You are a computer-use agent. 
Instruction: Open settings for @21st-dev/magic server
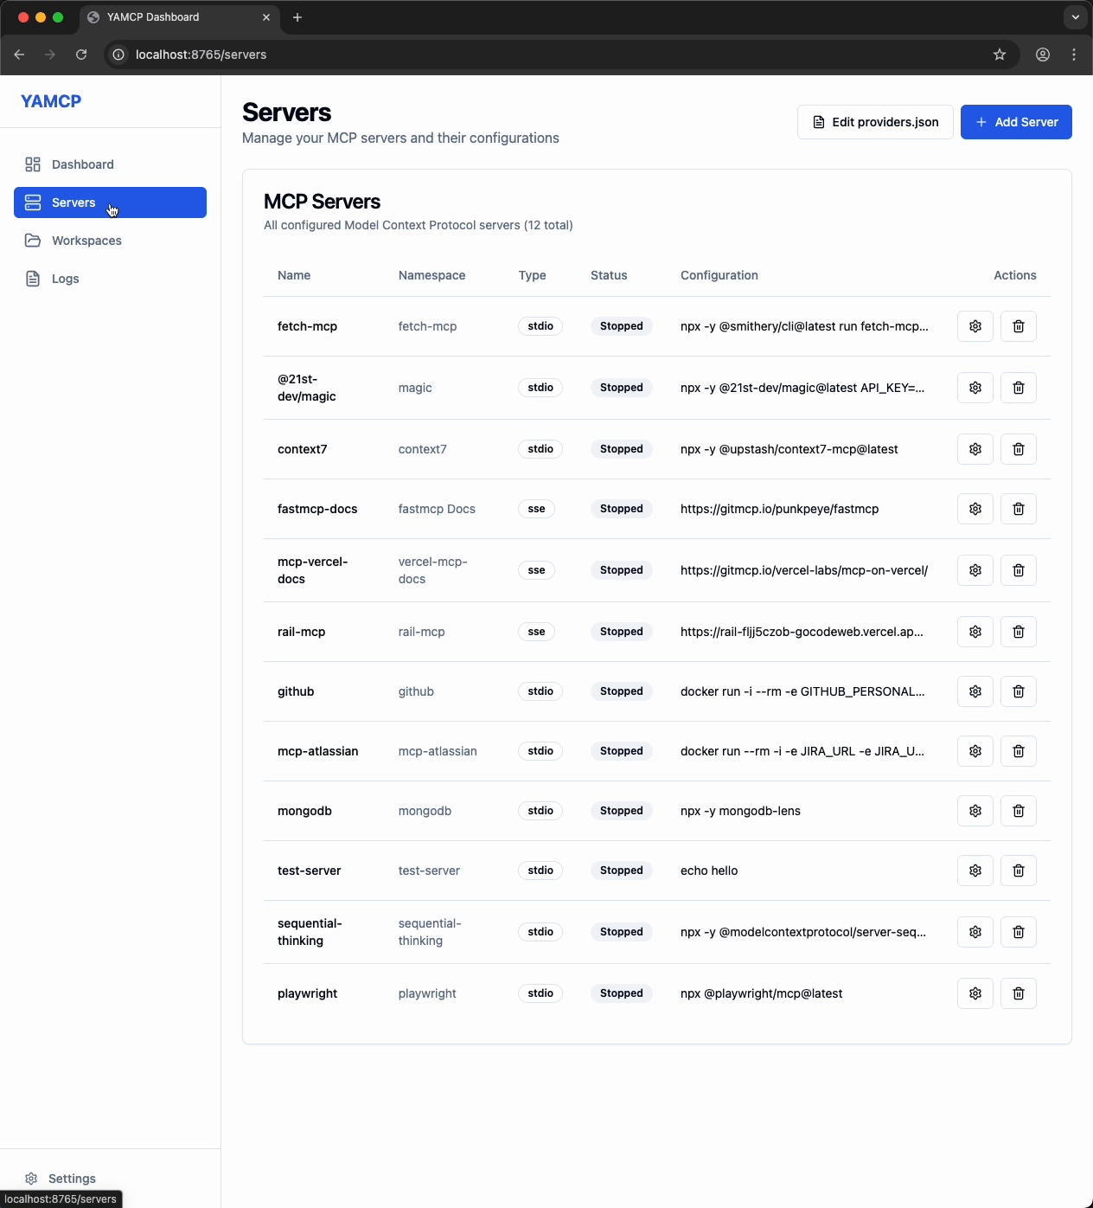[x=975, y=388]
